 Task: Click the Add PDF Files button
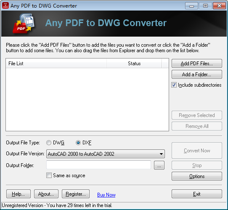(197, 64)
